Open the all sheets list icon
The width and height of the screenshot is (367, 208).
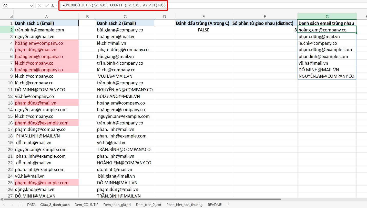(x=21, y=205)
